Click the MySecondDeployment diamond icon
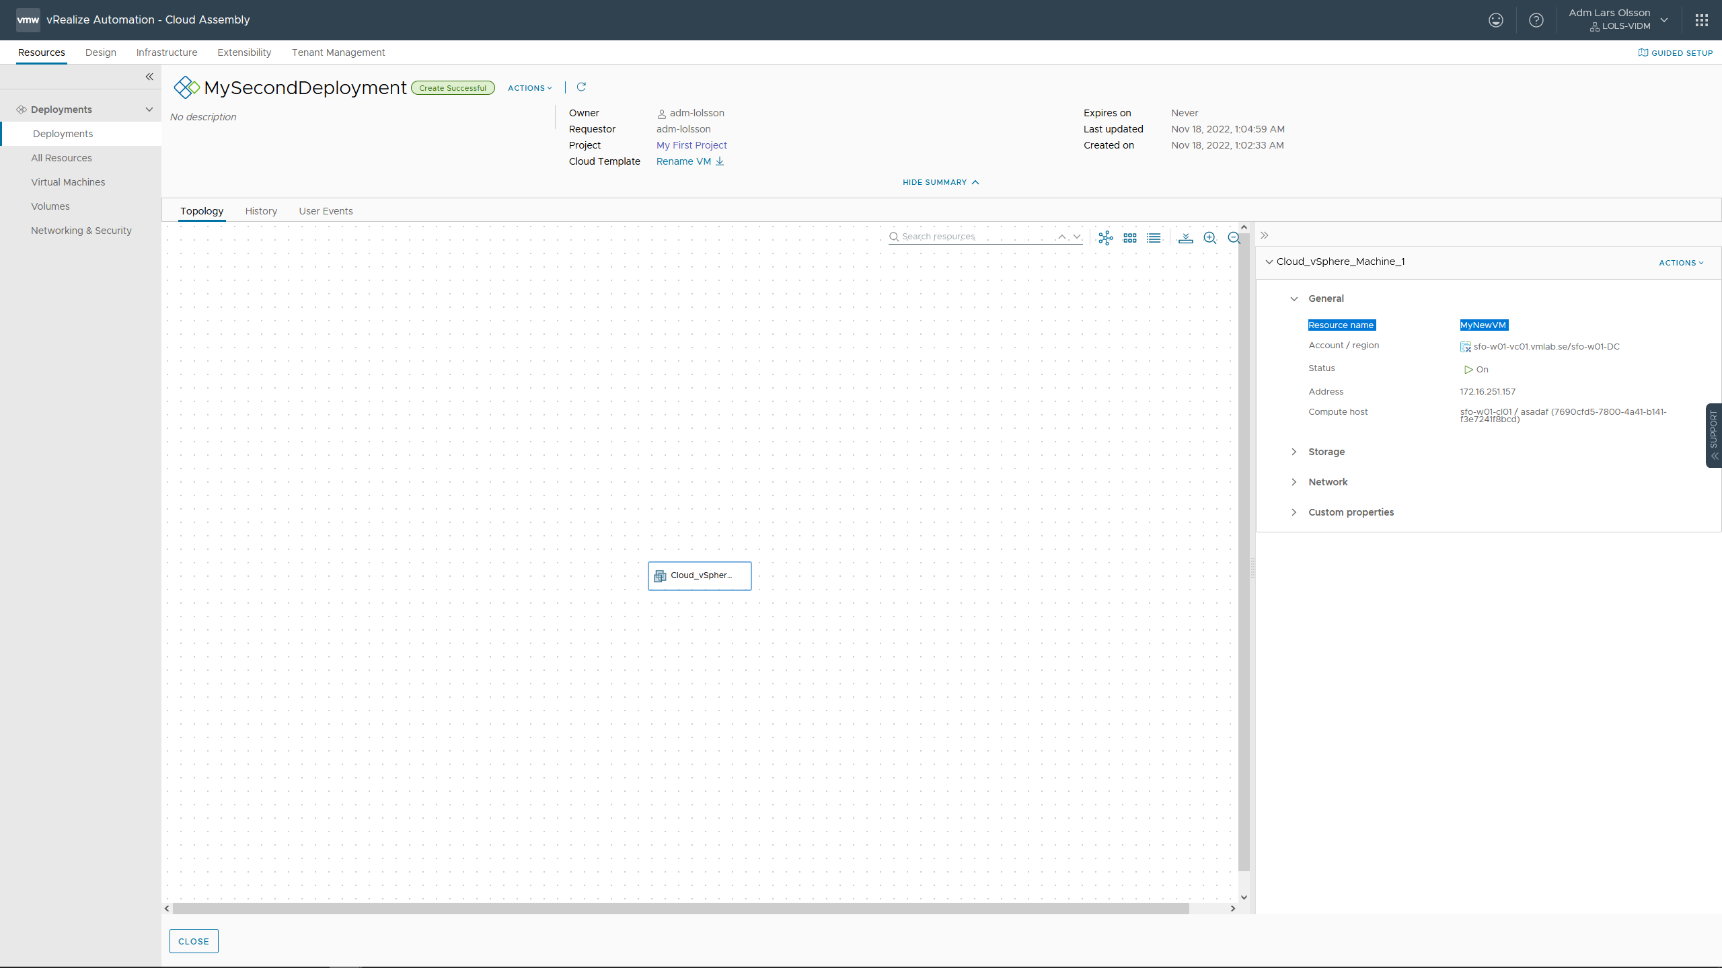The width and height of the screenshot is (1722, 968). (186, 87)
